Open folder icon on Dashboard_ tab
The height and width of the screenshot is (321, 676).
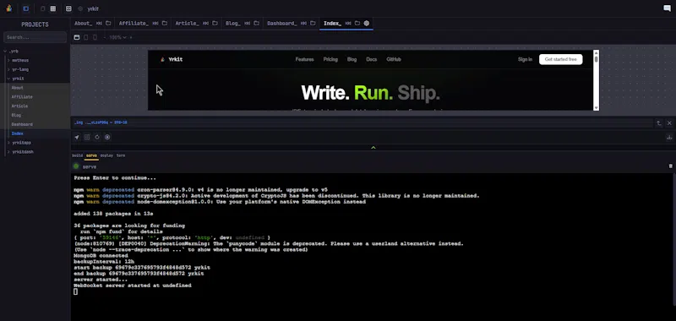coord(313,24)
